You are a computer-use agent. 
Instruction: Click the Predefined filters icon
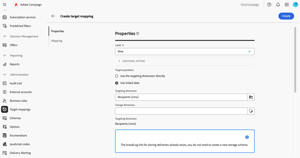point(4,26)
